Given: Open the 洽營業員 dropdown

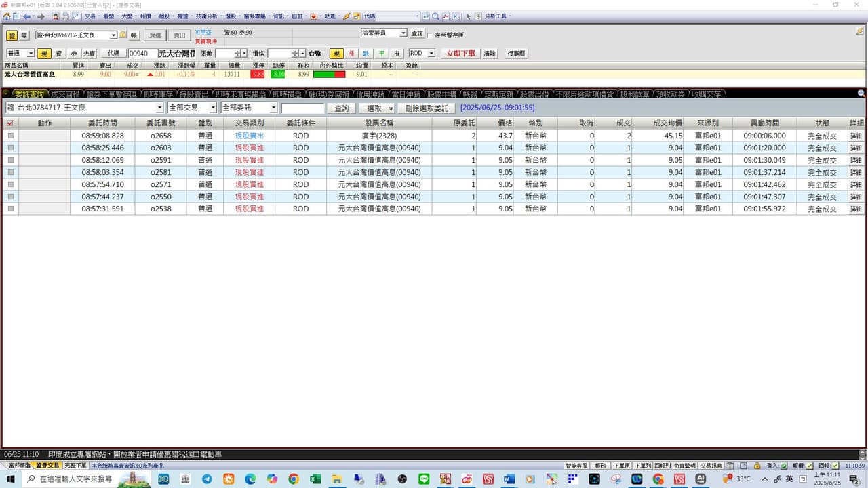Looking at the screenshot, I should [x=403, y=33].
